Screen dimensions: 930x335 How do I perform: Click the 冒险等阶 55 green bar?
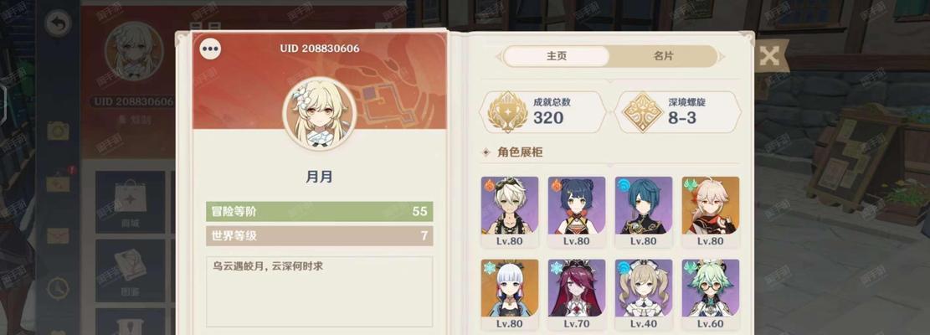[x=319, y=212]
